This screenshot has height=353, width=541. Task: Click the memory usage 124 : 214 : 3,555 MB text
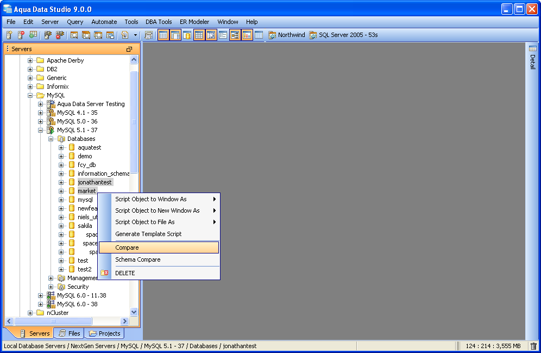(493, 346)
